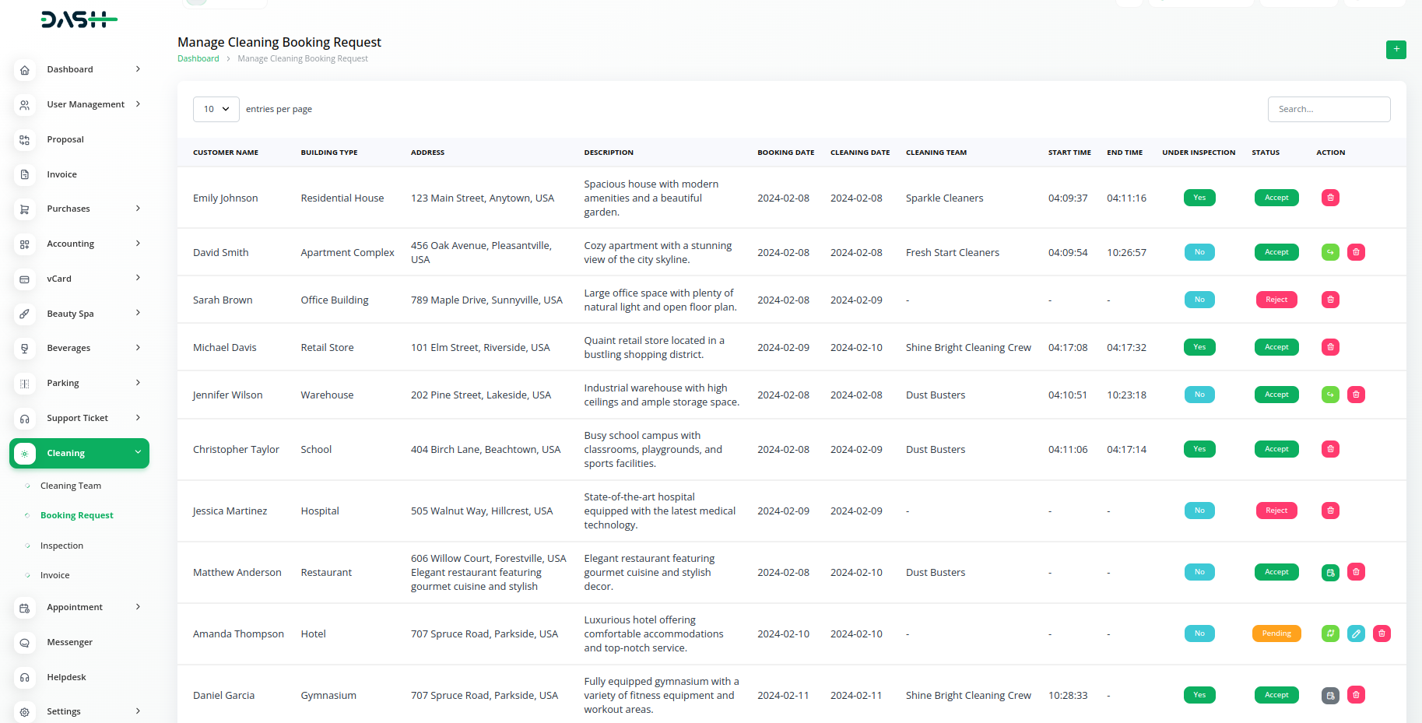The height and width of the screenshot is (723, 1422).
Task: Click the green calendar icon for Matthew Anderson
Action: tap(1330, 573)
